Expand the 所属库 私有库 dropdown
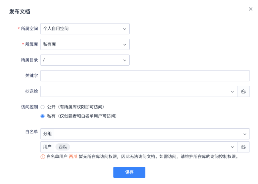 coord(85,44)
